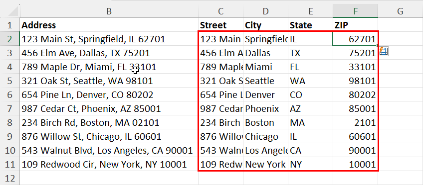The width and height of the screenshot is (423, 185).
Task: Select the Springfield city cell
Action: click(x=266, y=39)
